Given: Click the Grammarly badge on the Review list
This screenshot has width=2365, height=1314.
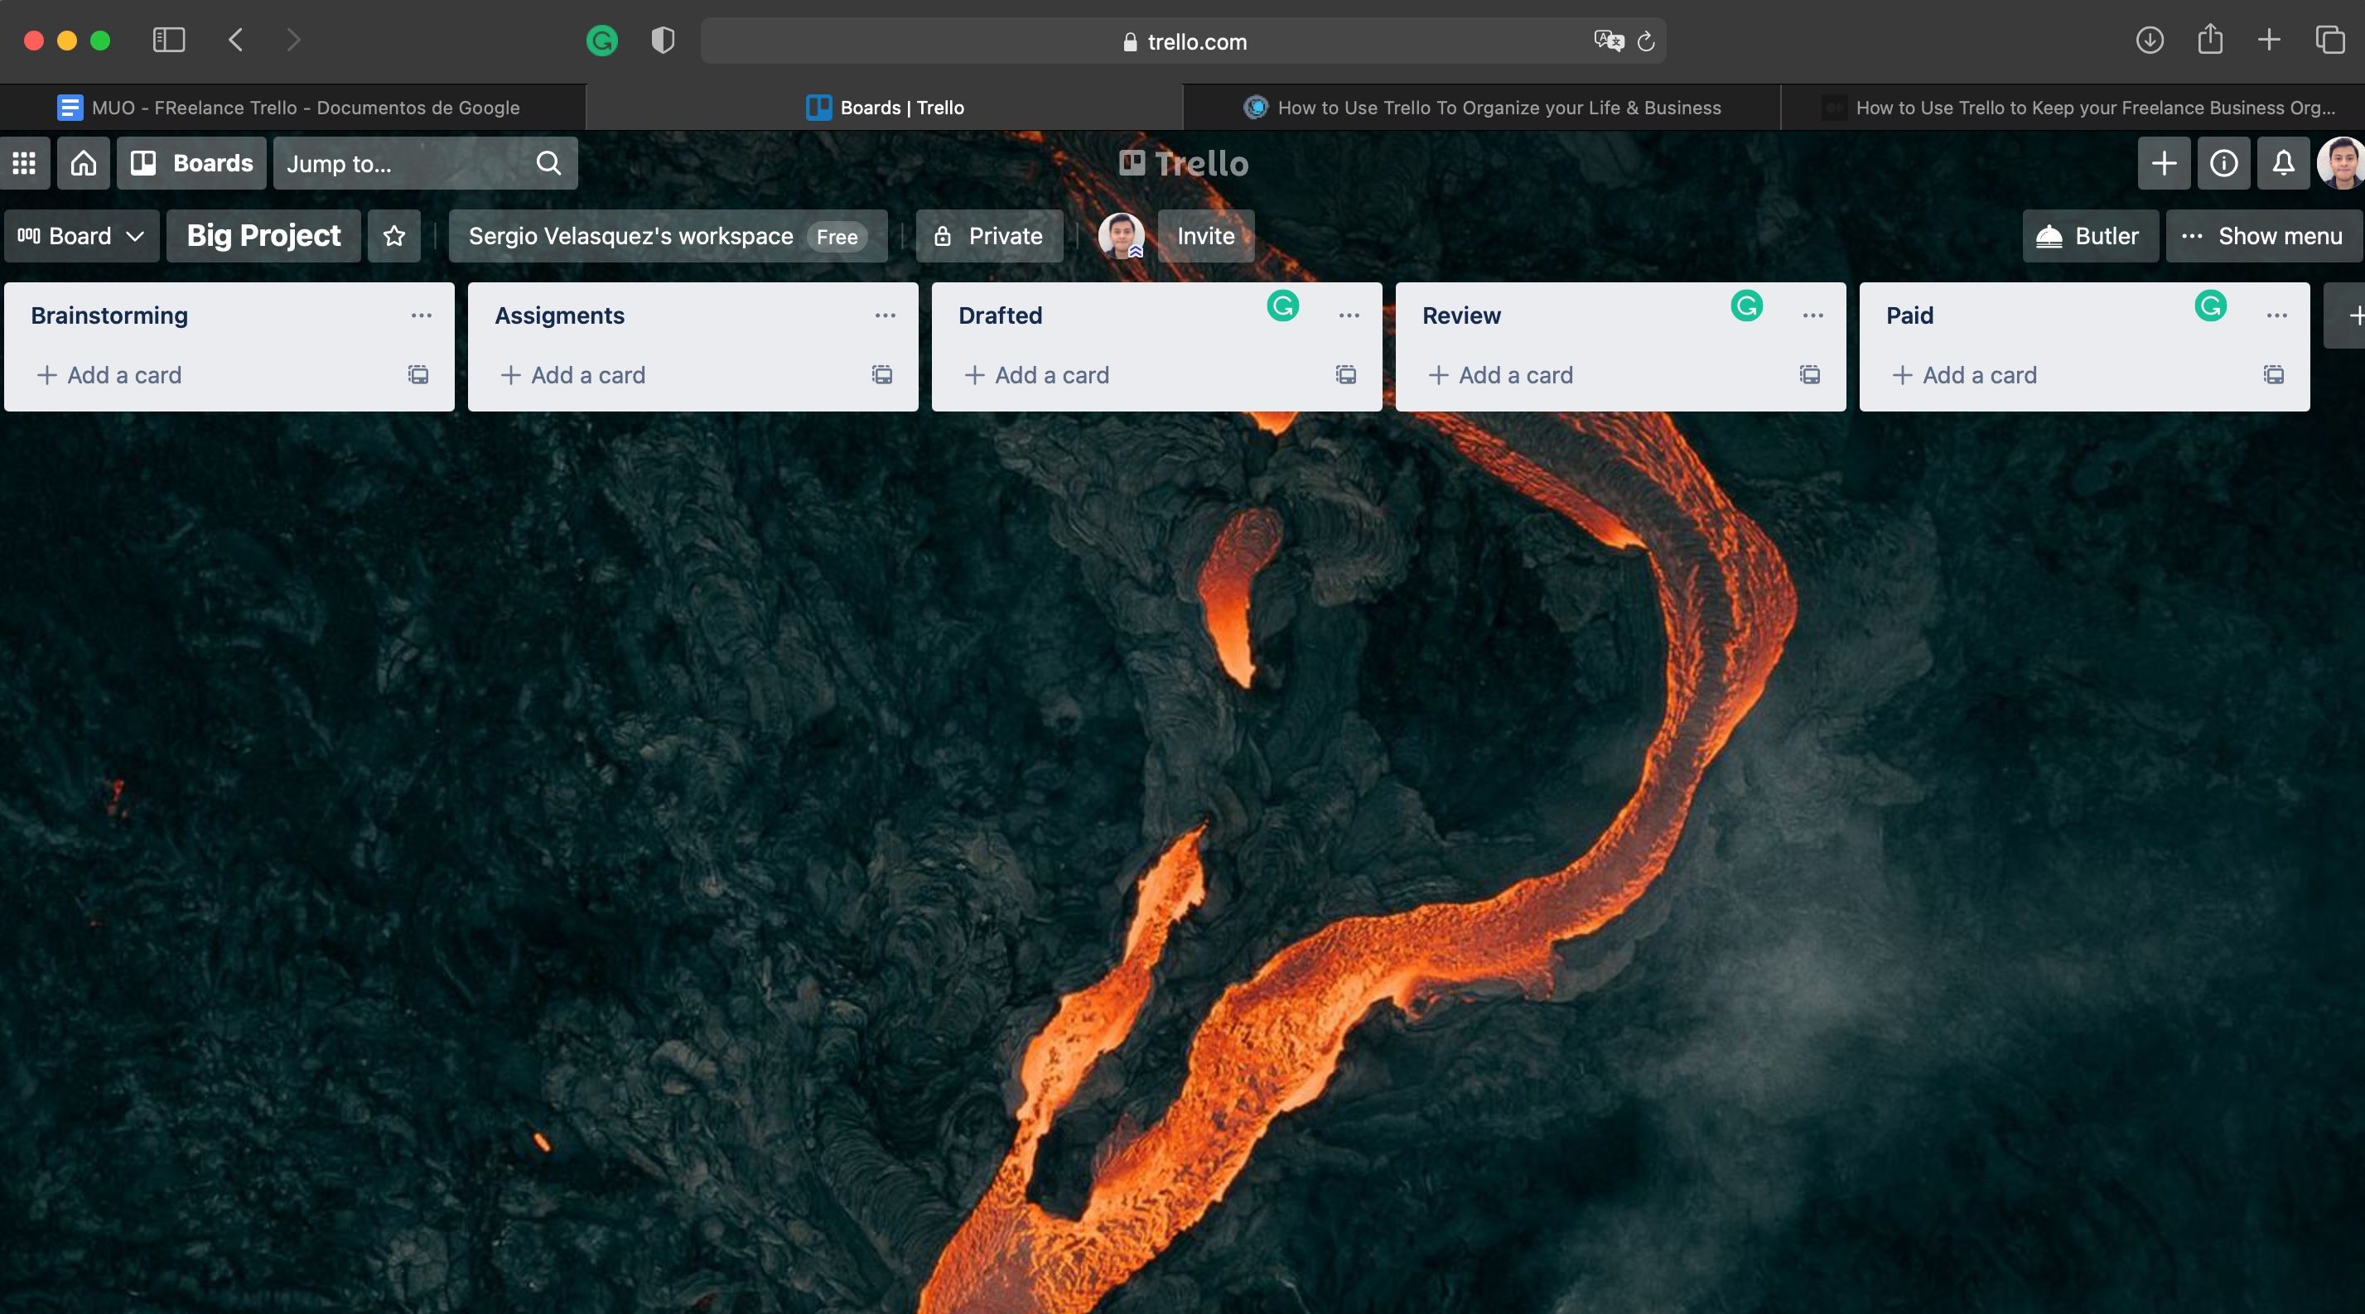Looking at the screenshot, I should pyautogui.click(x=1746, y=307).
